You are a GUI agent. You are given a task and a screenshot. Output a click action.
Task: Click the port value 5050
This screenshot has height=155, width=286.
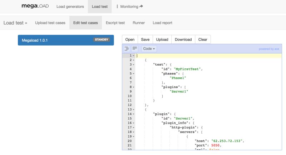(216, 145)
